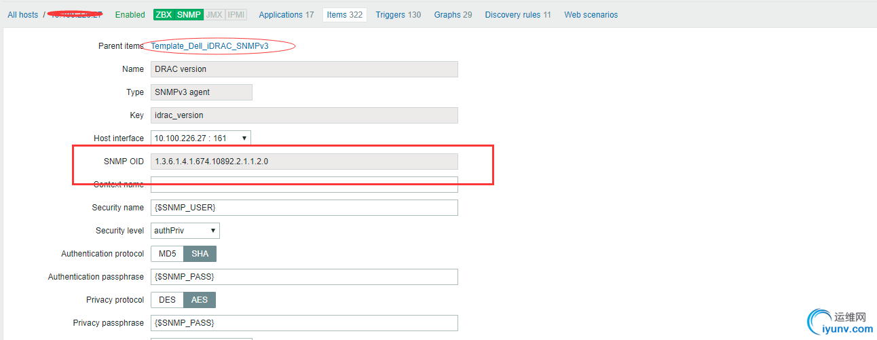Open the Applications 17 tab
The height and width of the screenshot is (340, 877).
click(286, 15)
